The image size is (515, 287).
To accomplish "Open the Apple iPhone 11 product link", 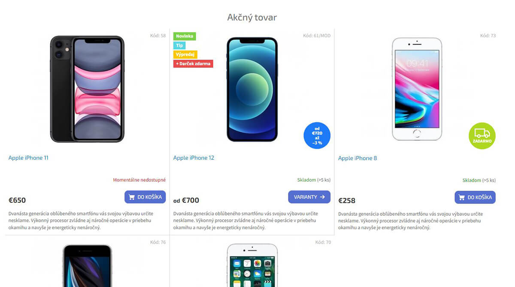I will tap(28, 158).
